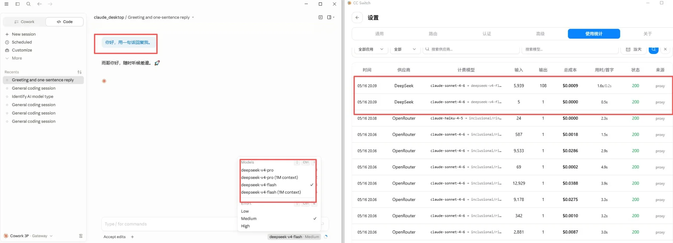Switch to 路由 tab in settings
This screenshot has width=673, height=243.
(x=433, y=34)
